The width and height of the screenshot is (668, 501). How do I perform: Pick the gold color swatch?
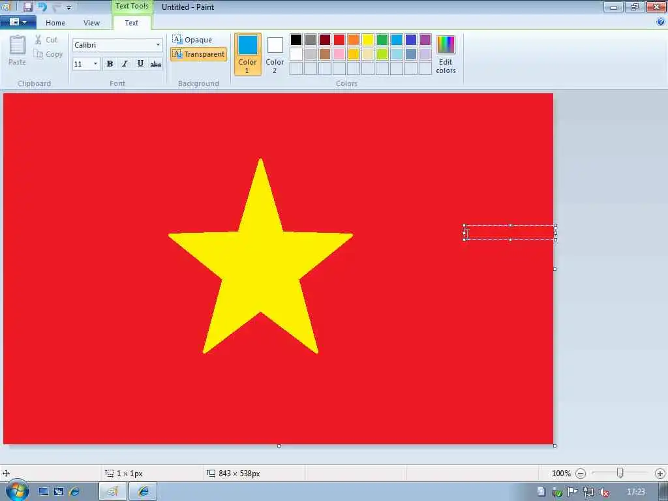tap(354, 54)
